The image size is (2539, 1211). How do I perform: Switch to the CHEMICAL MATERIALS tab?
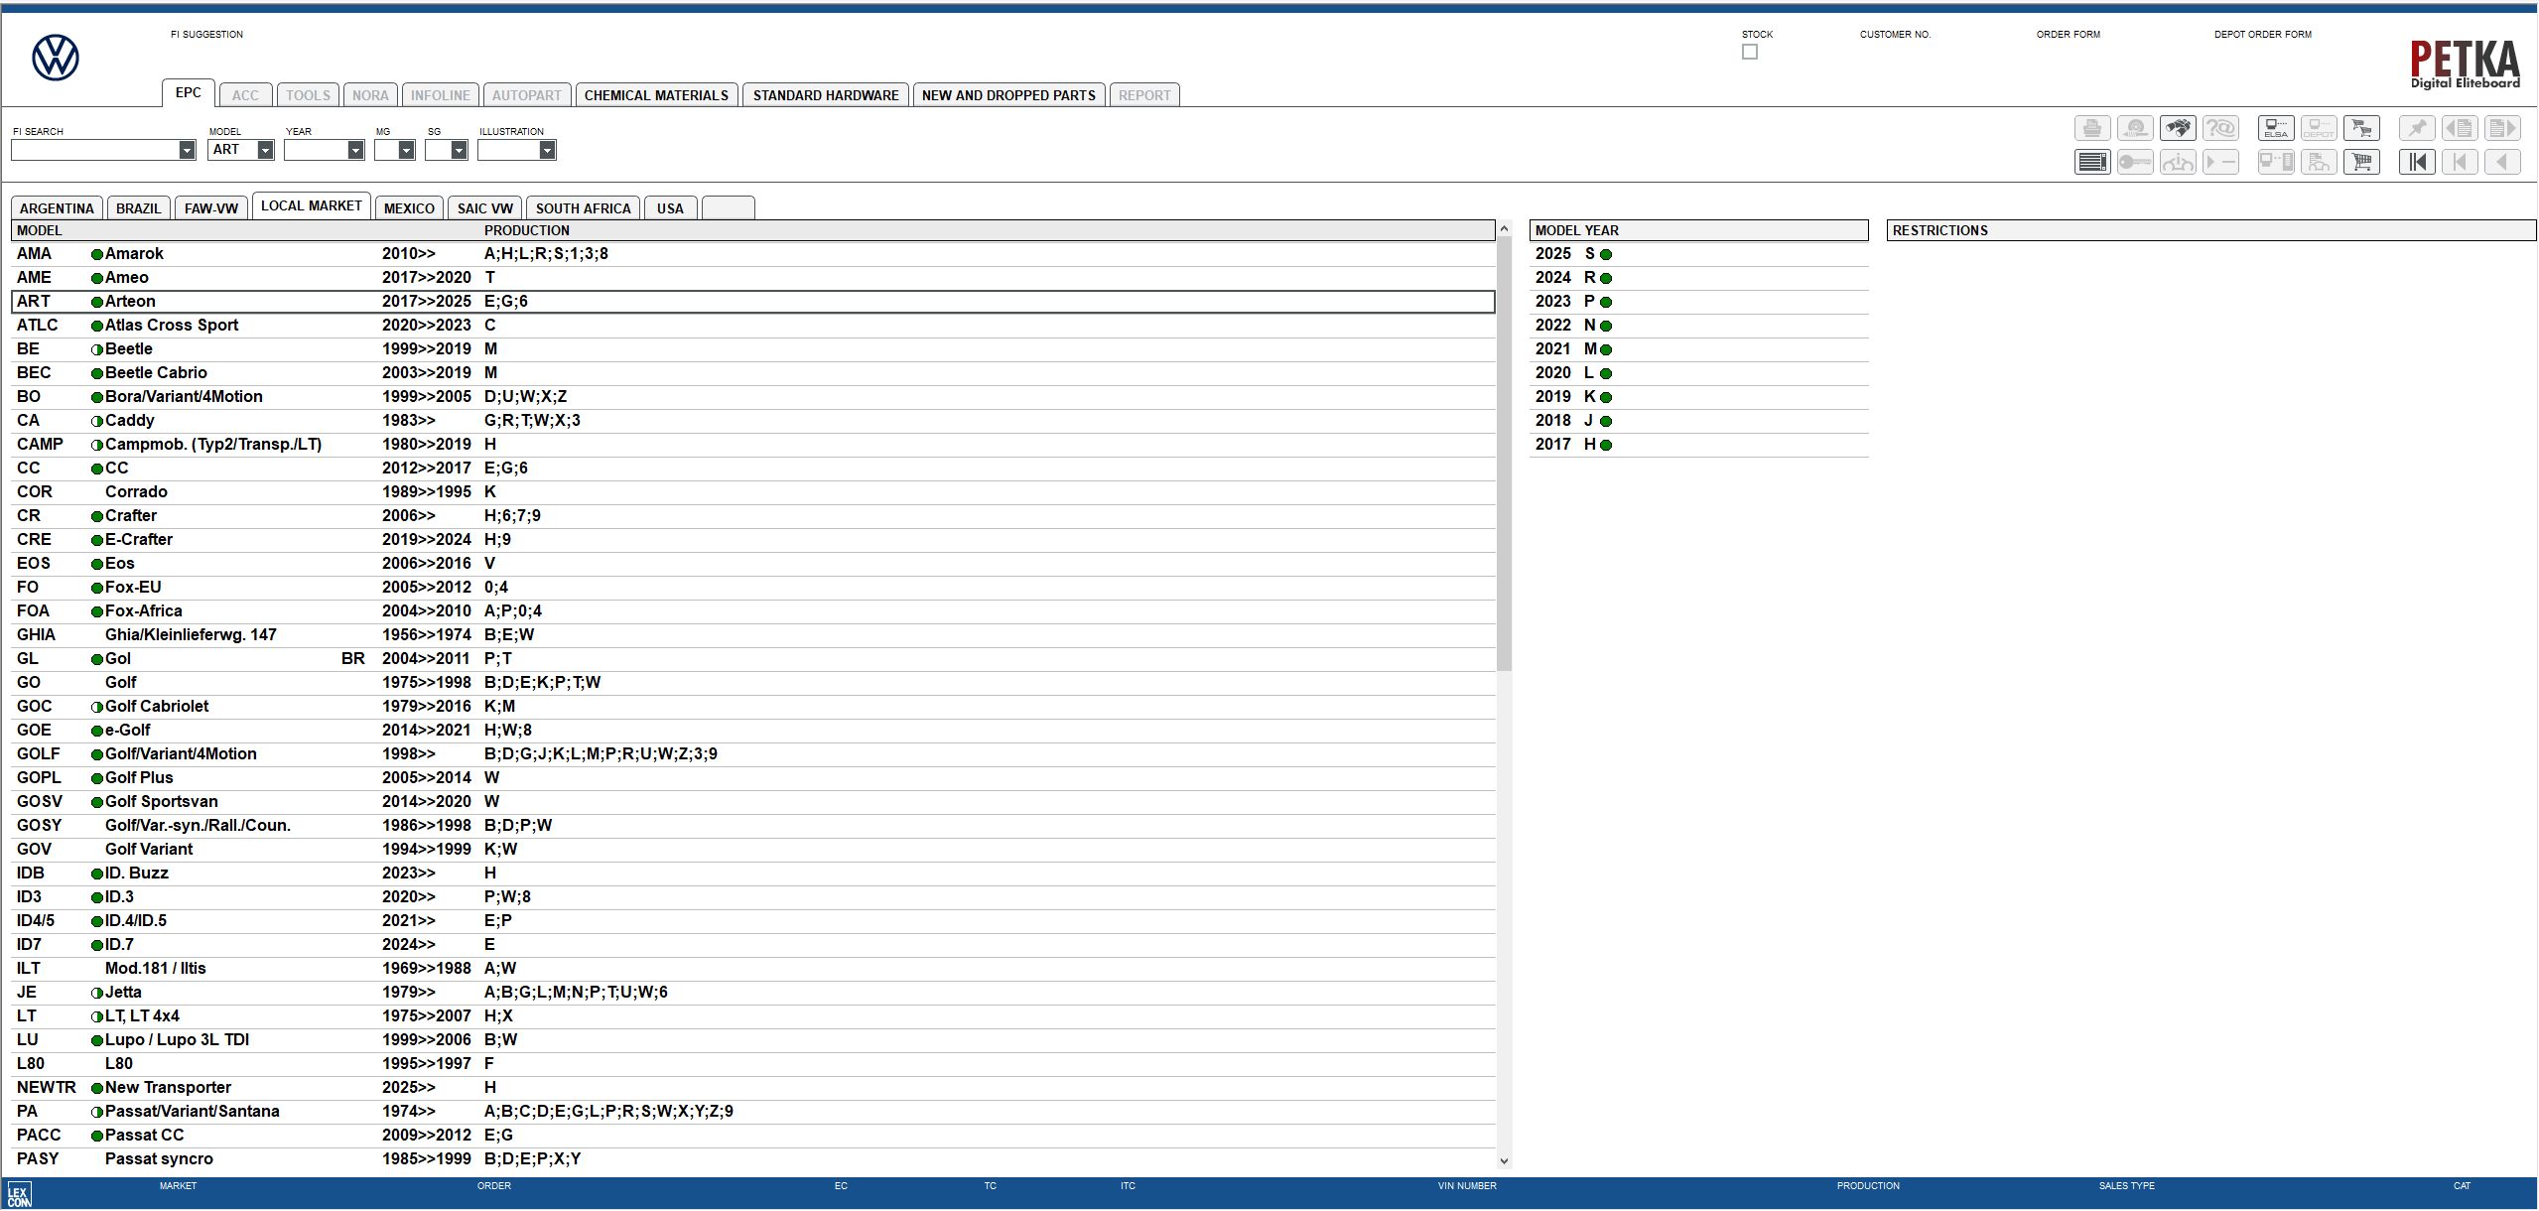[x=656, y=95]
